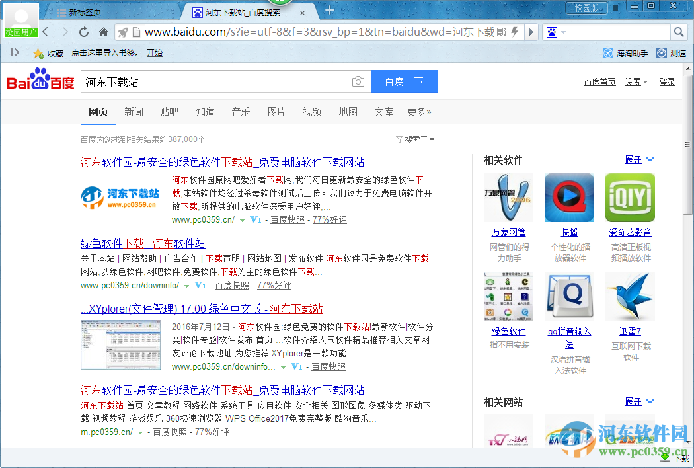
Task: Open dropdown arrow after www.pc0359.cn/ result
Action: (x=242, y=221)
